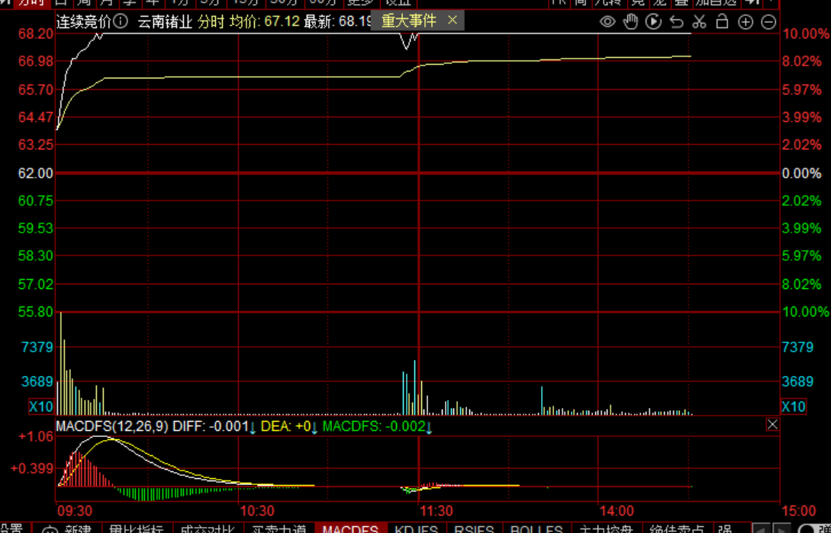Click the DEA: +0 value
The width and height of the screenshot is (831, 533).
(x=285, y=426)
